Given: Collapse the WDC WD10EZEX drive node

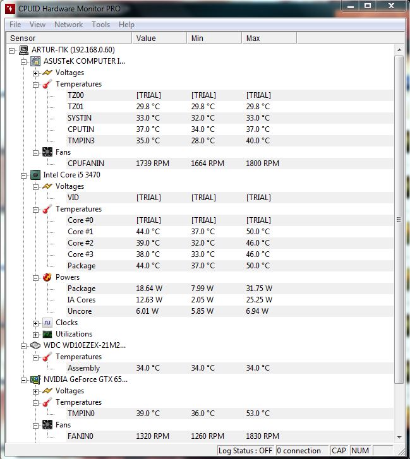Looking at the screenshot, I should 24,346.
